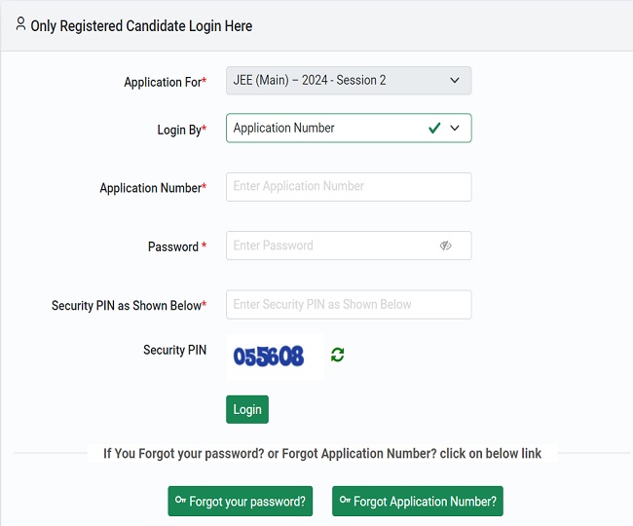Toggle password visibility eye icon
The height and width of the screenshot is (526, 633).
click(446, 245)
